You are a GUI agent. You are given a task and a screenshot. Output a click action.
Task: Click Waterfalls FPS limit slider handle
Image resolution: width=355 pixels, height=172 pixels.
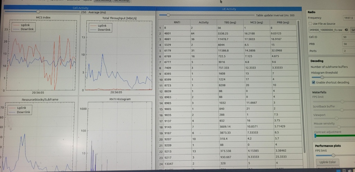(x=342, y=102)
